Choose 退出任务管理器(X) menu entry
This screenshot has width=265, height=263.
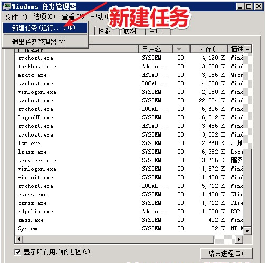[x=45, y=42]
